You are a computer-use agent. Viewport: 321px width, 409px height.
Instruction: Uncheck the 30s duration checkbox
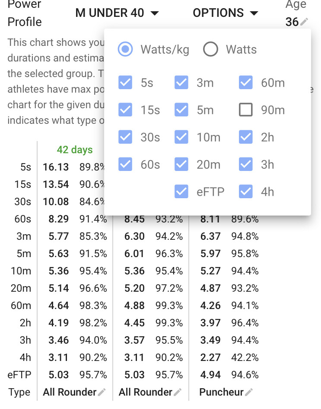click(x=125, y=137)
